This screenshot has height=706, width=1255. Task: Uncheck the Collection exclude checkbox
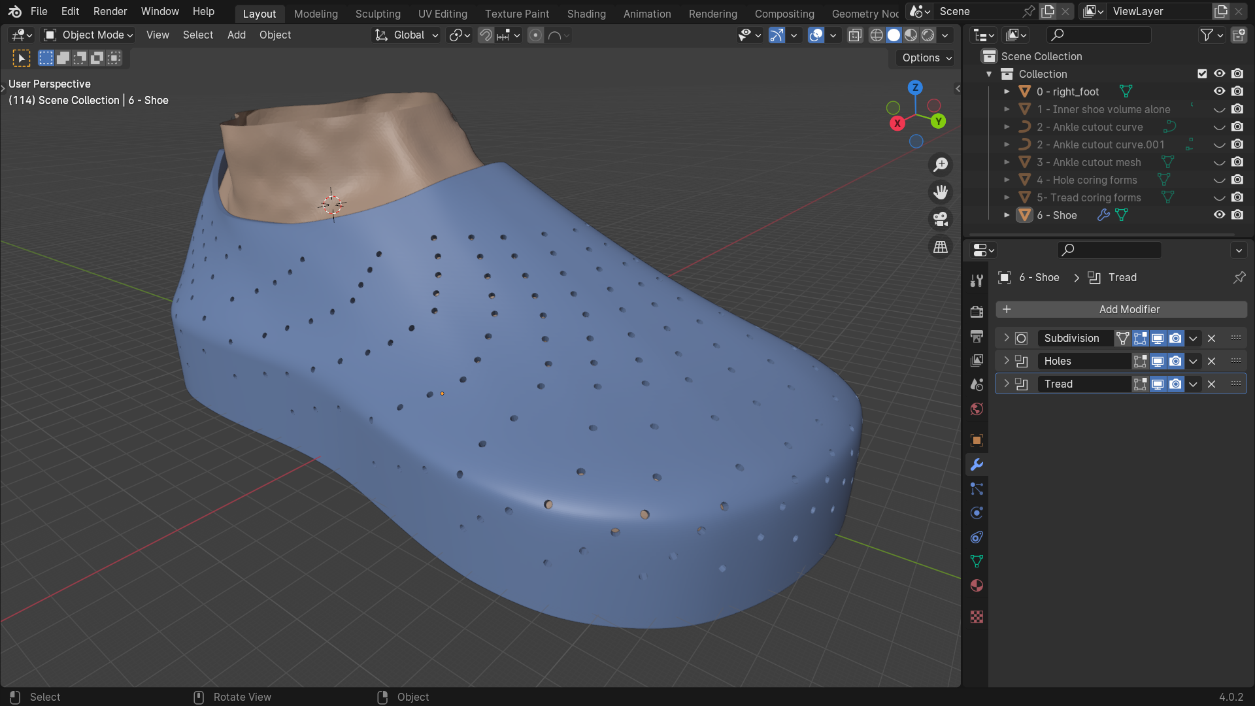(x=1201, y=74)
